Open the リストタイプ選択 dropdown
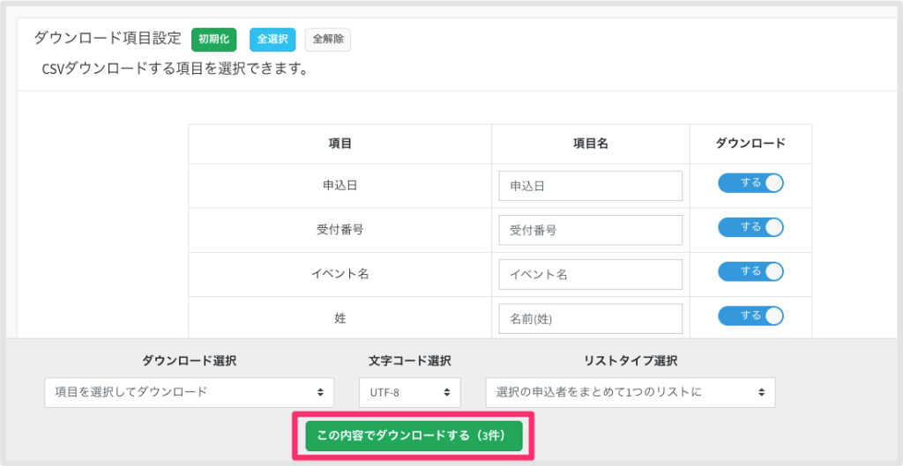 click(630, 392)
